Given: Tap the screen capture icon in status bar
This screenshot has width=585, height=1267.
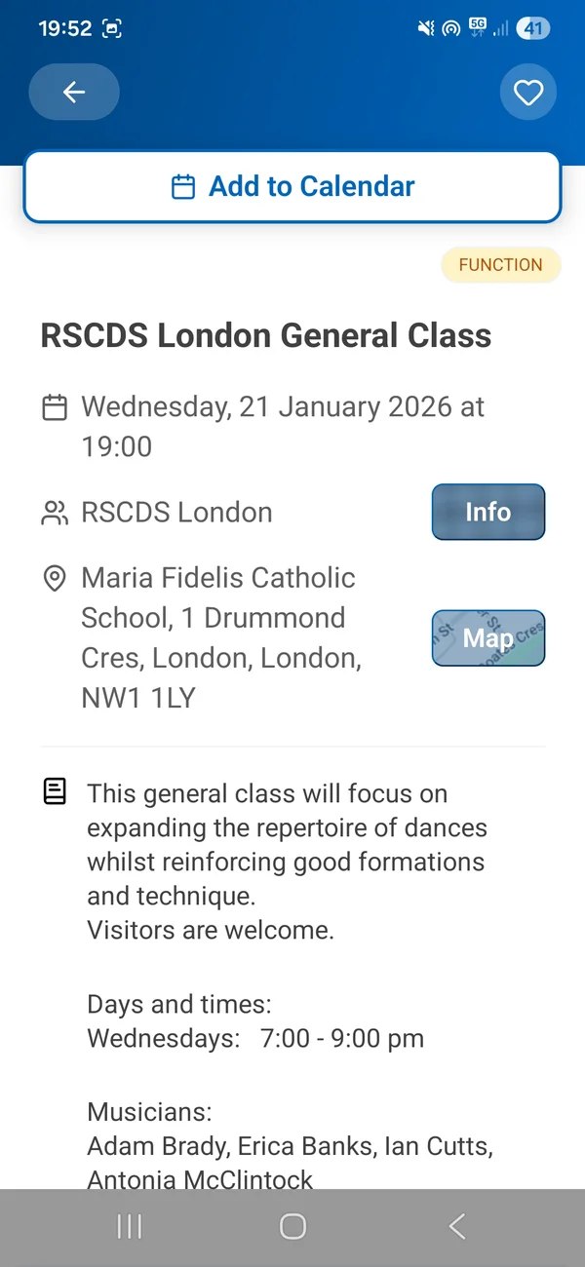Looking at the screenshot, I should 112,28.
